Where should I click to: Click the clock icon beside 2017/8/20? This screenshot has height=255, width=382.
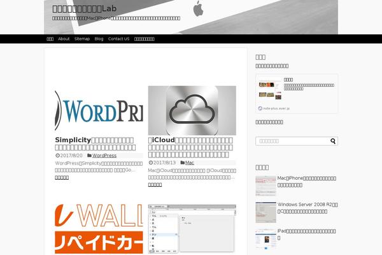pos(57,156)
